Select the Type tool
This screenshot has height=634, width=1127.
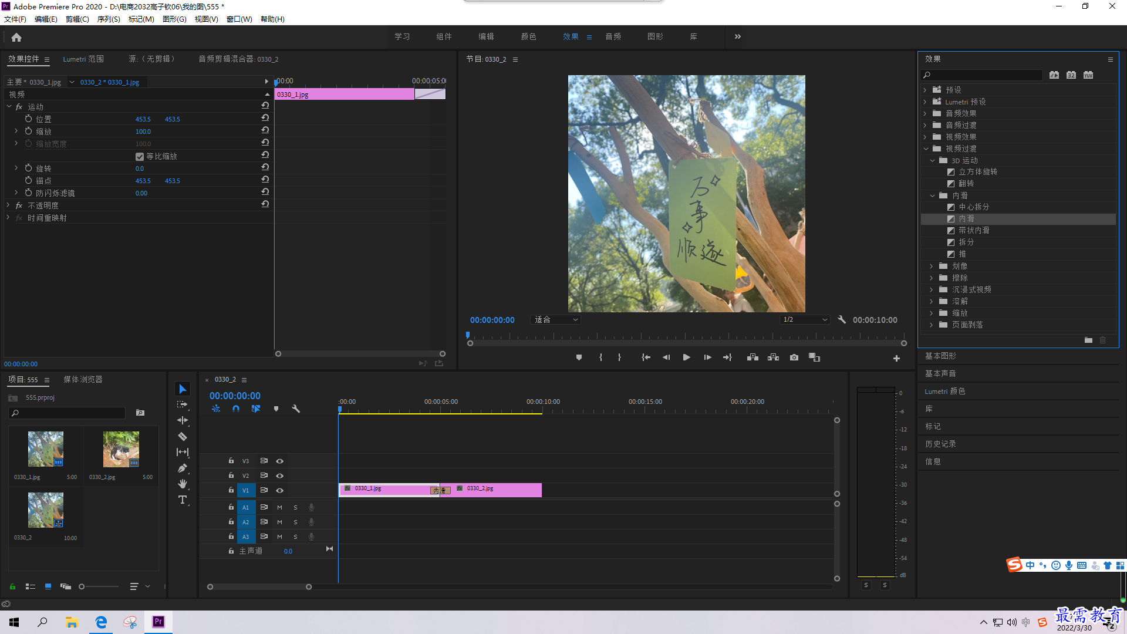tap(183, 500)
